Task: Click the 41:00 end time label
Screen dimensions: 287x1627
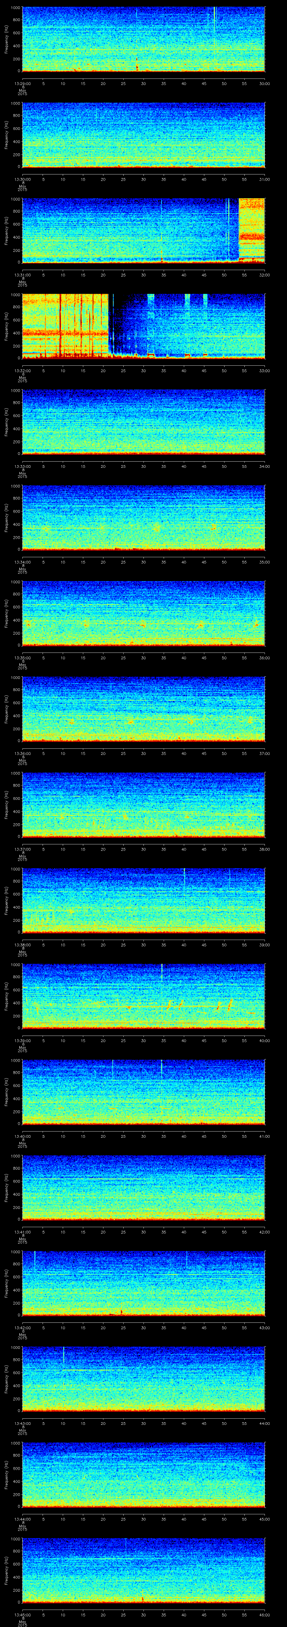Action: coord(265,1136)
